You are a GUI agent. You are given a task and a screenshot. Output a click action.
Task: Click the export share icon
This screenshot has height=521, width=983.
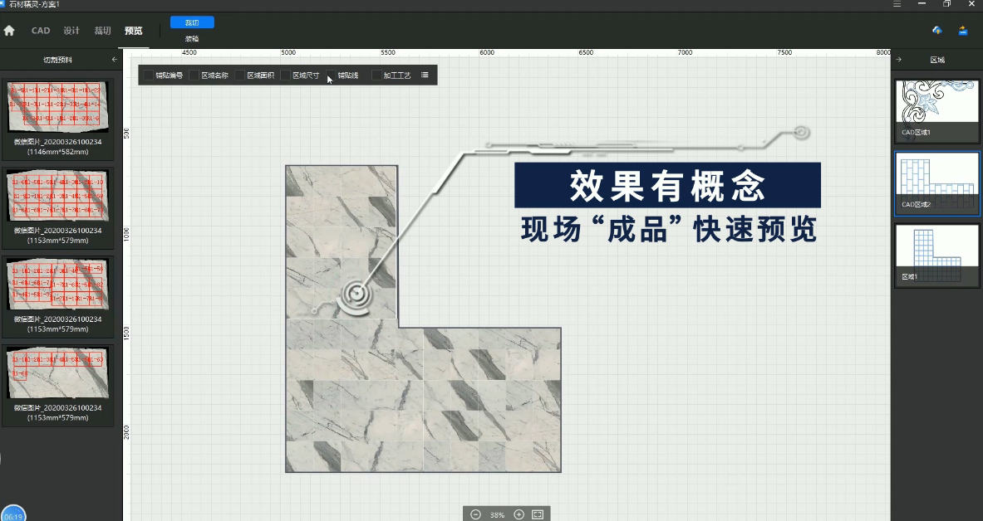point(963,31)
